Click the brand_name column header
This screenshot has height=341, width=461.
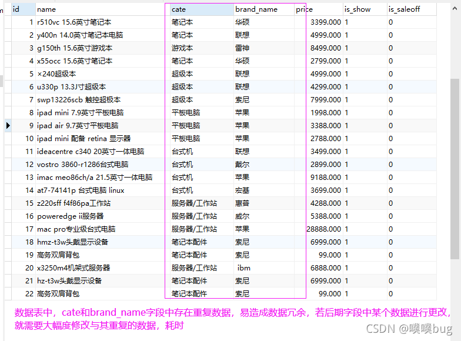coord(263,9)
